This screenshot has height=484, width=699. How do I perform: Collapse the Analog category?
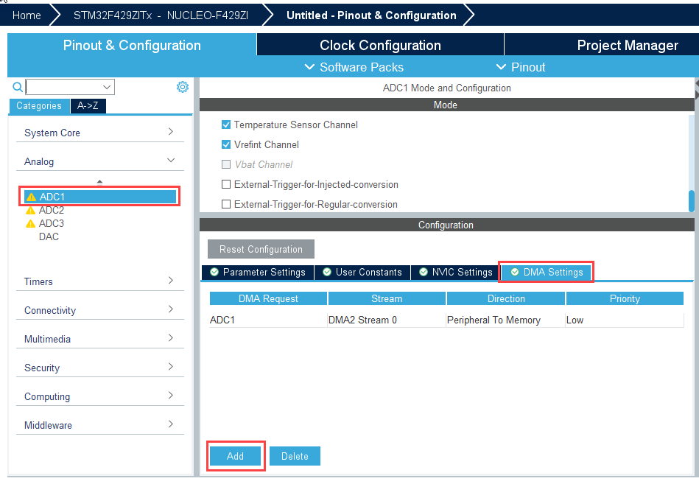coord(99,161)
